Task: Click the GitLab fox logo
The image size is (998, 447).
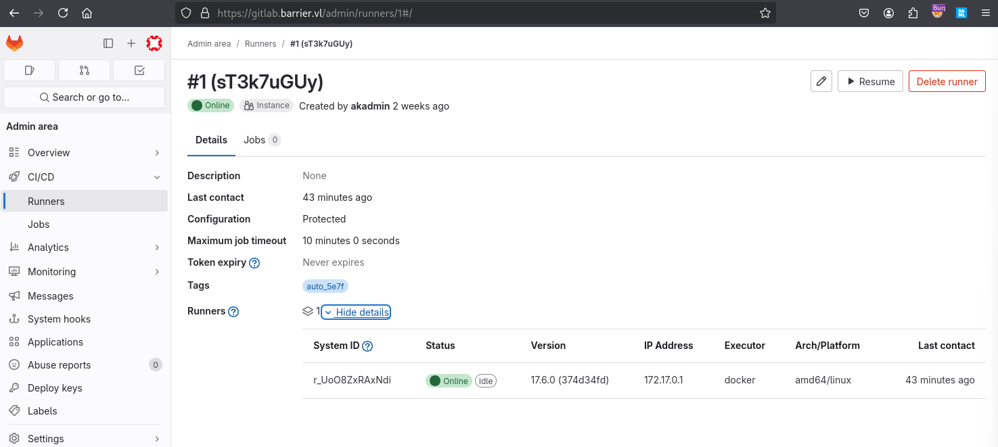Action: tap(14, 43)
